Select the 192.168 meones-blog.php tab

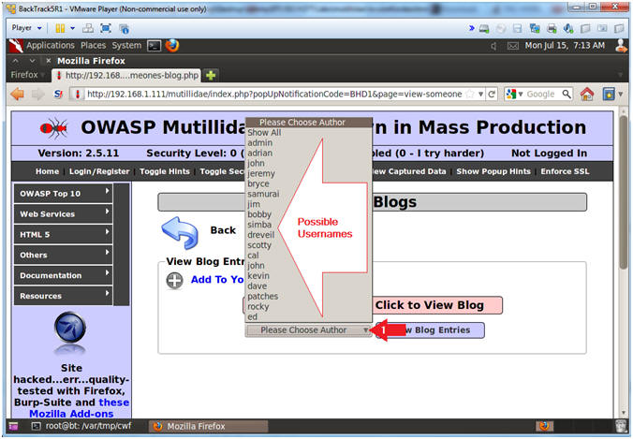[126, 76]
